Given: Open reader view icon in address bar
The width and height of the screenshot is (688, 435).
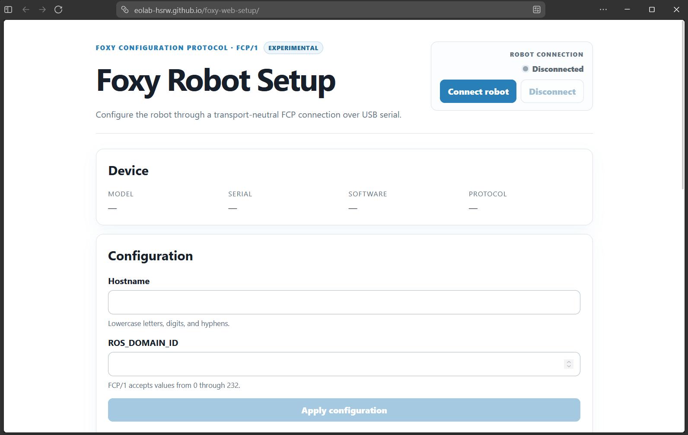Looking at the screenshot, I should (x=537, y=10).
